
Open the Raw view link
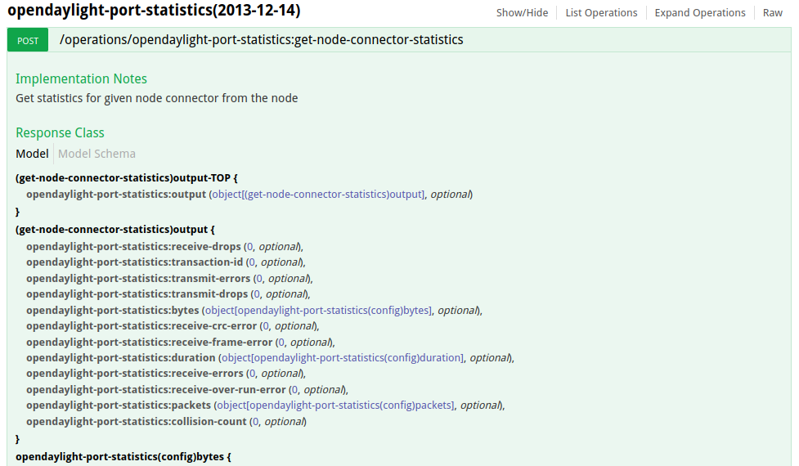coord(773,12)
